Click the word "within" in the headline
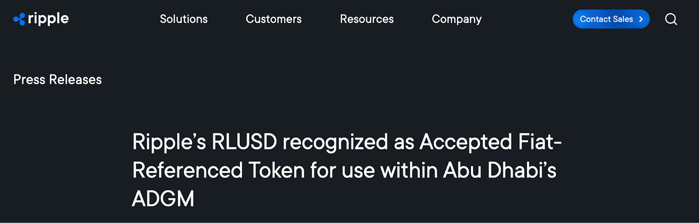 coord(409,171)
